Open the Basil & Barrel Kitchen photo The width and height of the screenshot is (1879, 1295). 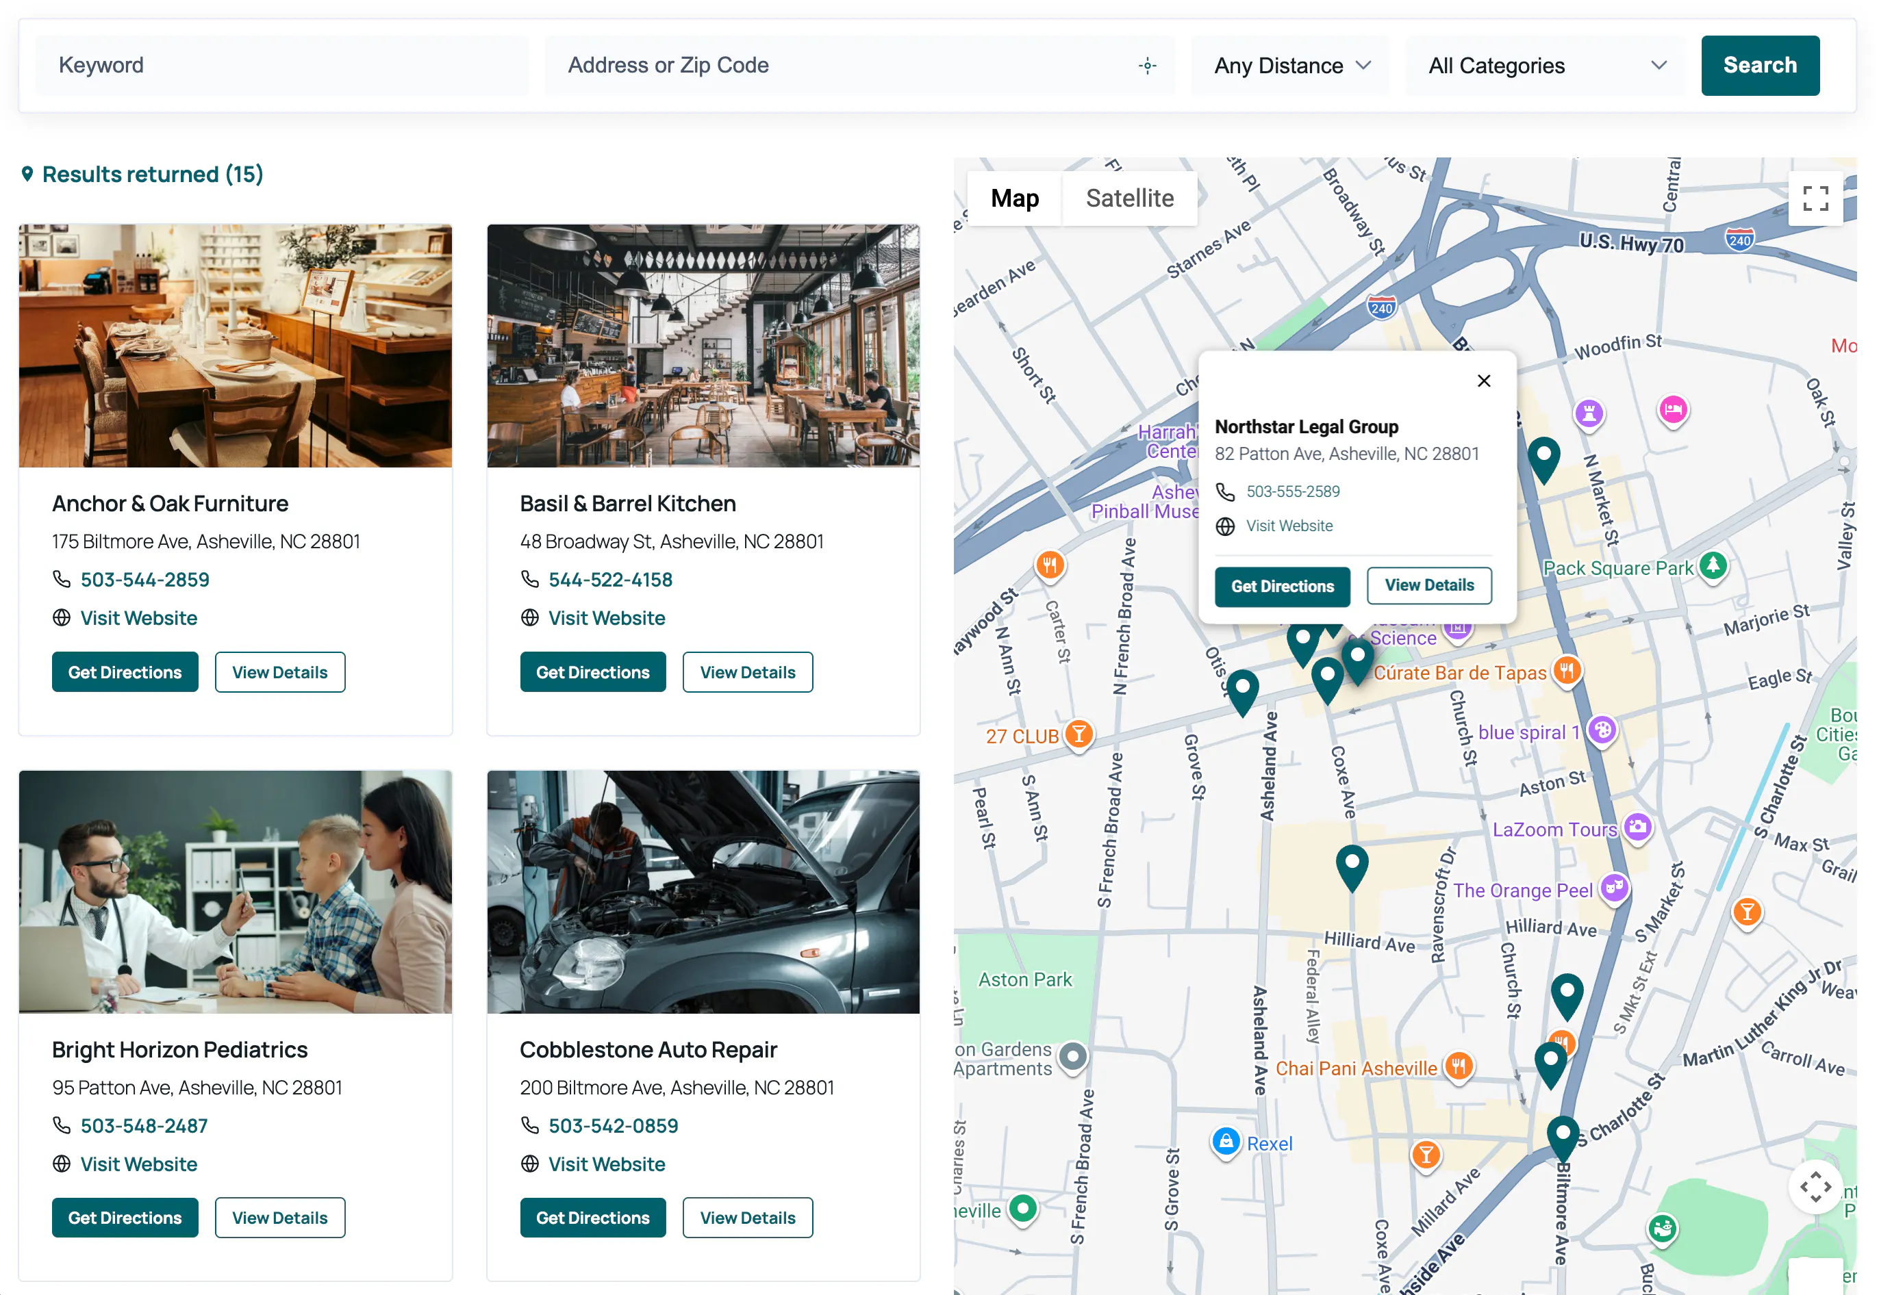pos(703,346)
